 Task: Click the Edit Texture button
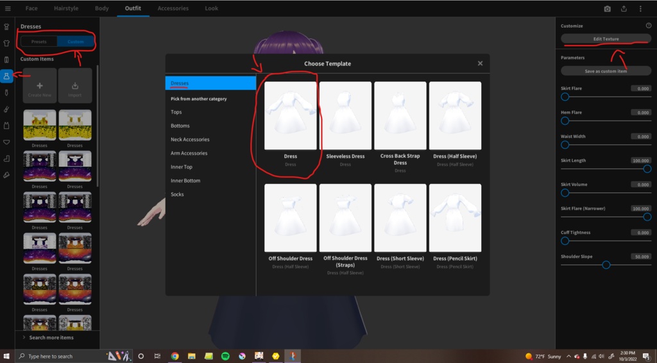click(606, 38)
